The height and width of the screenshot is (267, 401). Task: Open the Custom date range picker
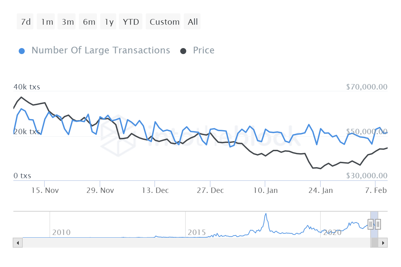(164, 22)
